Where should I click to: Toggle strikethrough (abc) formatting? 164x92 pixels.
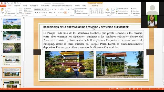pyautogui.click(x=44, y=13)
